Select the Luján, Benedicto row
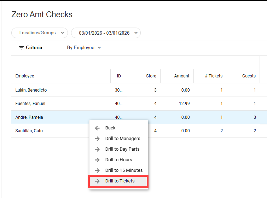The image size is (267, 198). coord(31,90)
